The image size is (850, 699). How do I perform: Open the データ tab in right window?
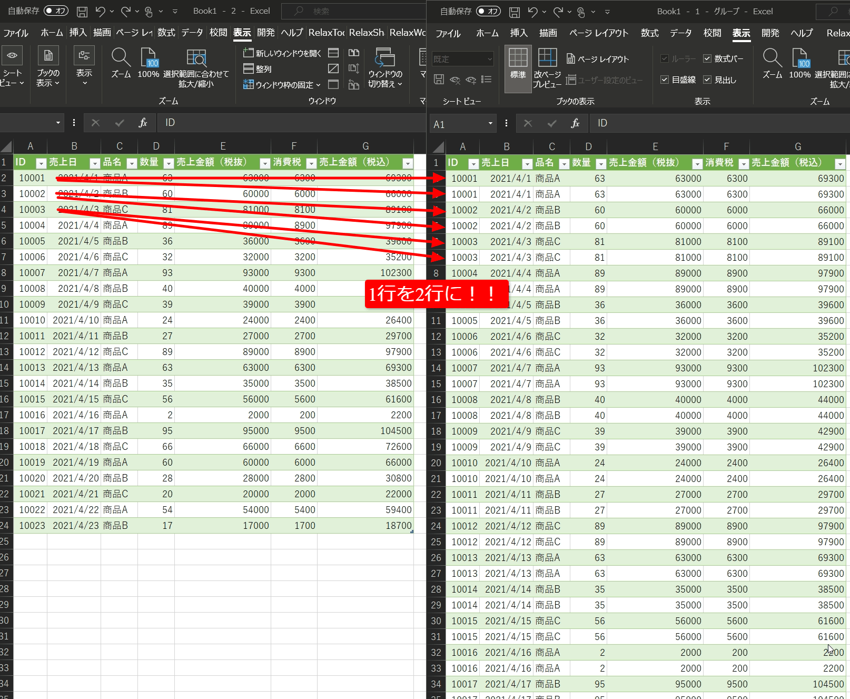[x=680, y=33]
